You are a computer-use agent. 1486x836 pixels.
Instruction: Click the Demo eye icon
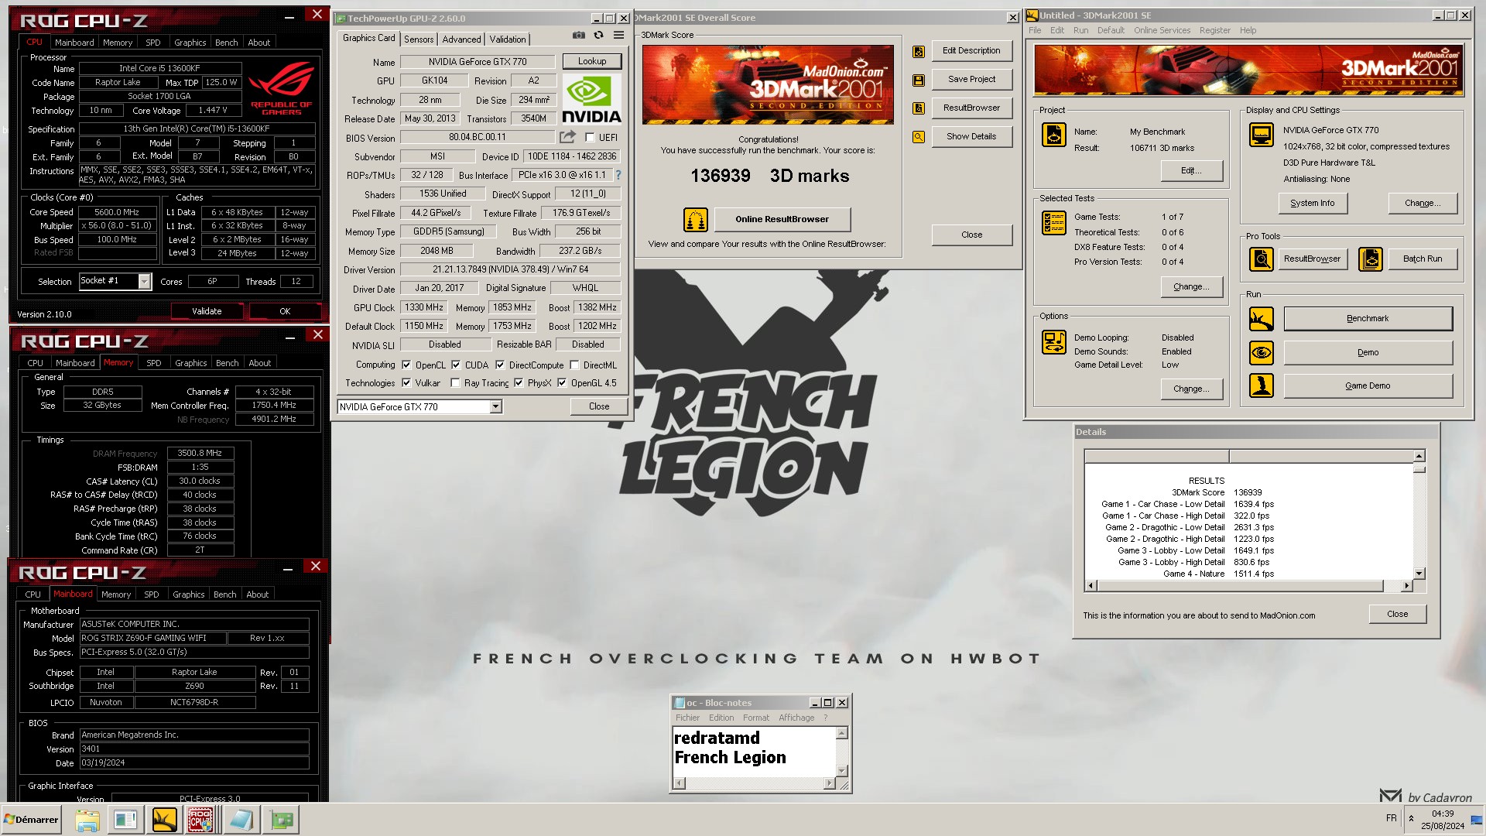[1262, 353]
